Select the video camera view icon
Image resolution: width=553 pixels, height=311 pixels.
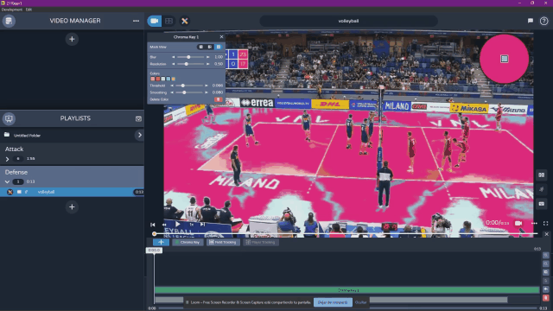[155, 21]
